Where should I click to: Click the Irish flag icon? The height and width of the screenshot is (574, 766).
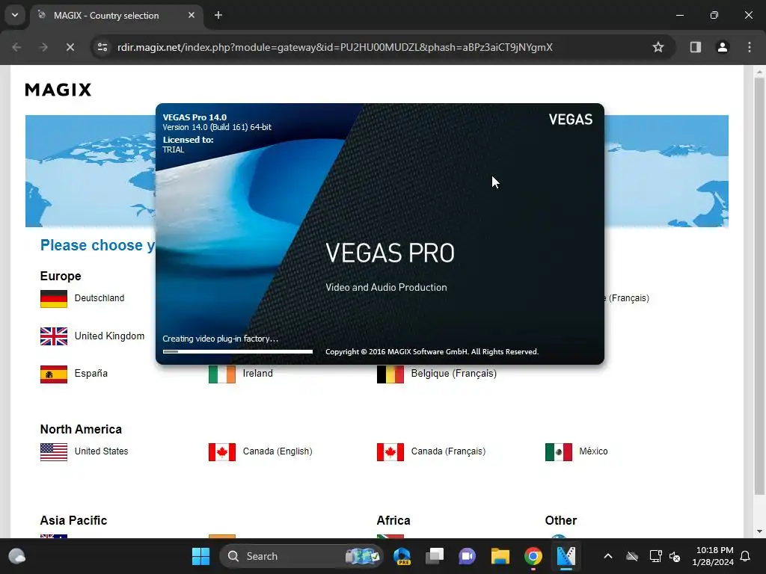(x=221, y=374)
